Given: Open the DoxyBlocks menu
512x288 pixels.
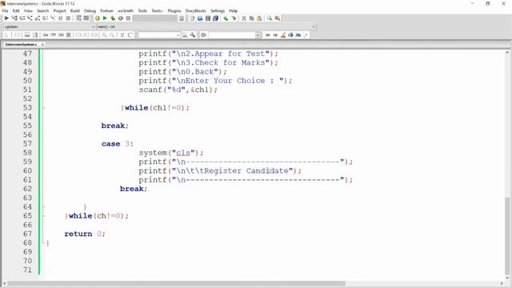Looking at the screenshot, I should click(x=195, y=10).
